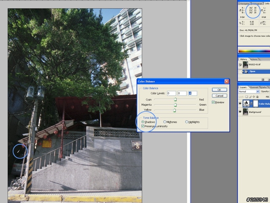Click the color spectrum ramp

(x=254, y=51)
